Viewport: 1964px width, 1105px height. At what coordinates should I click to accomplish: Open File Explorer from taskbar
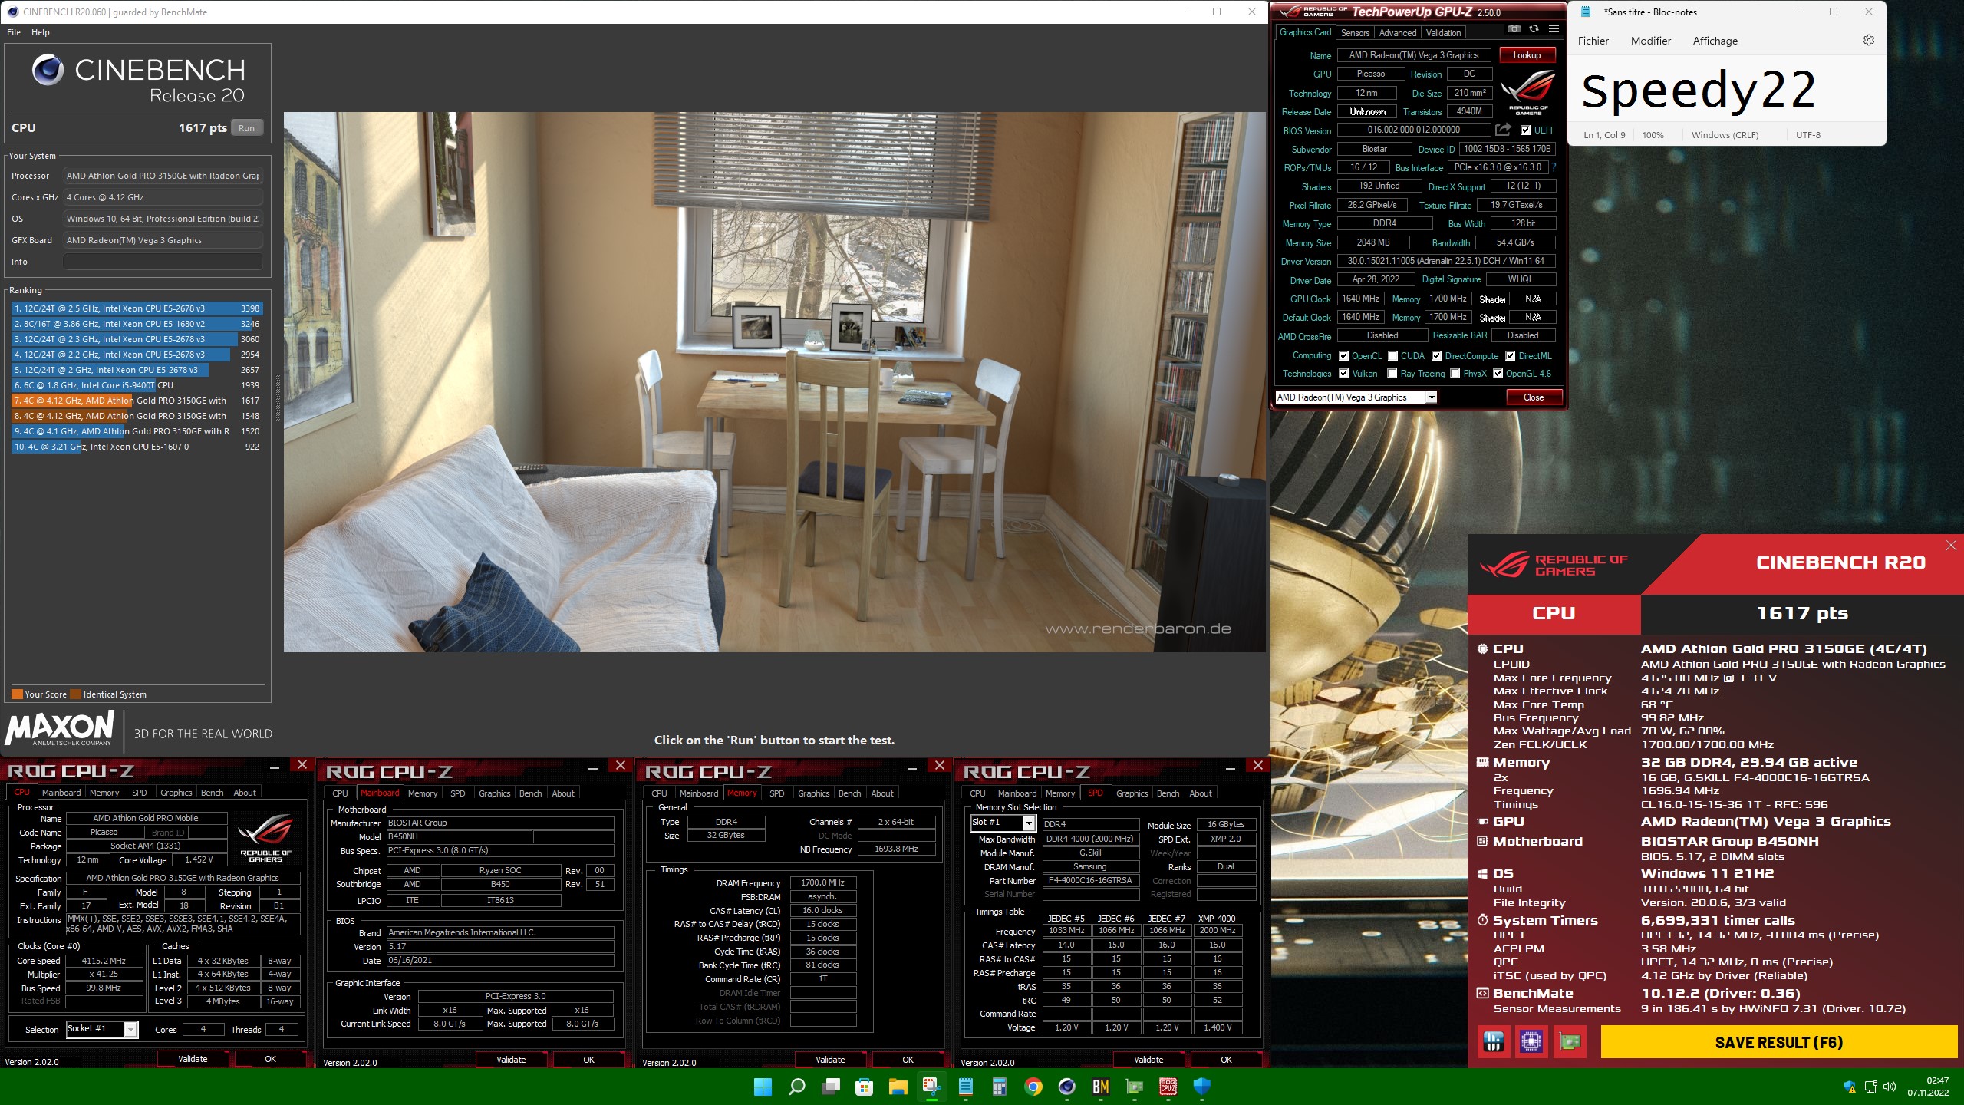(x=898, y=1086)
